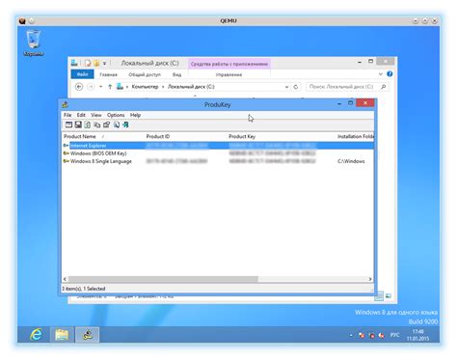The image size is (457, 361).
Task: Open Explorer Help via the question mark icon
Action: pos(390,74)
